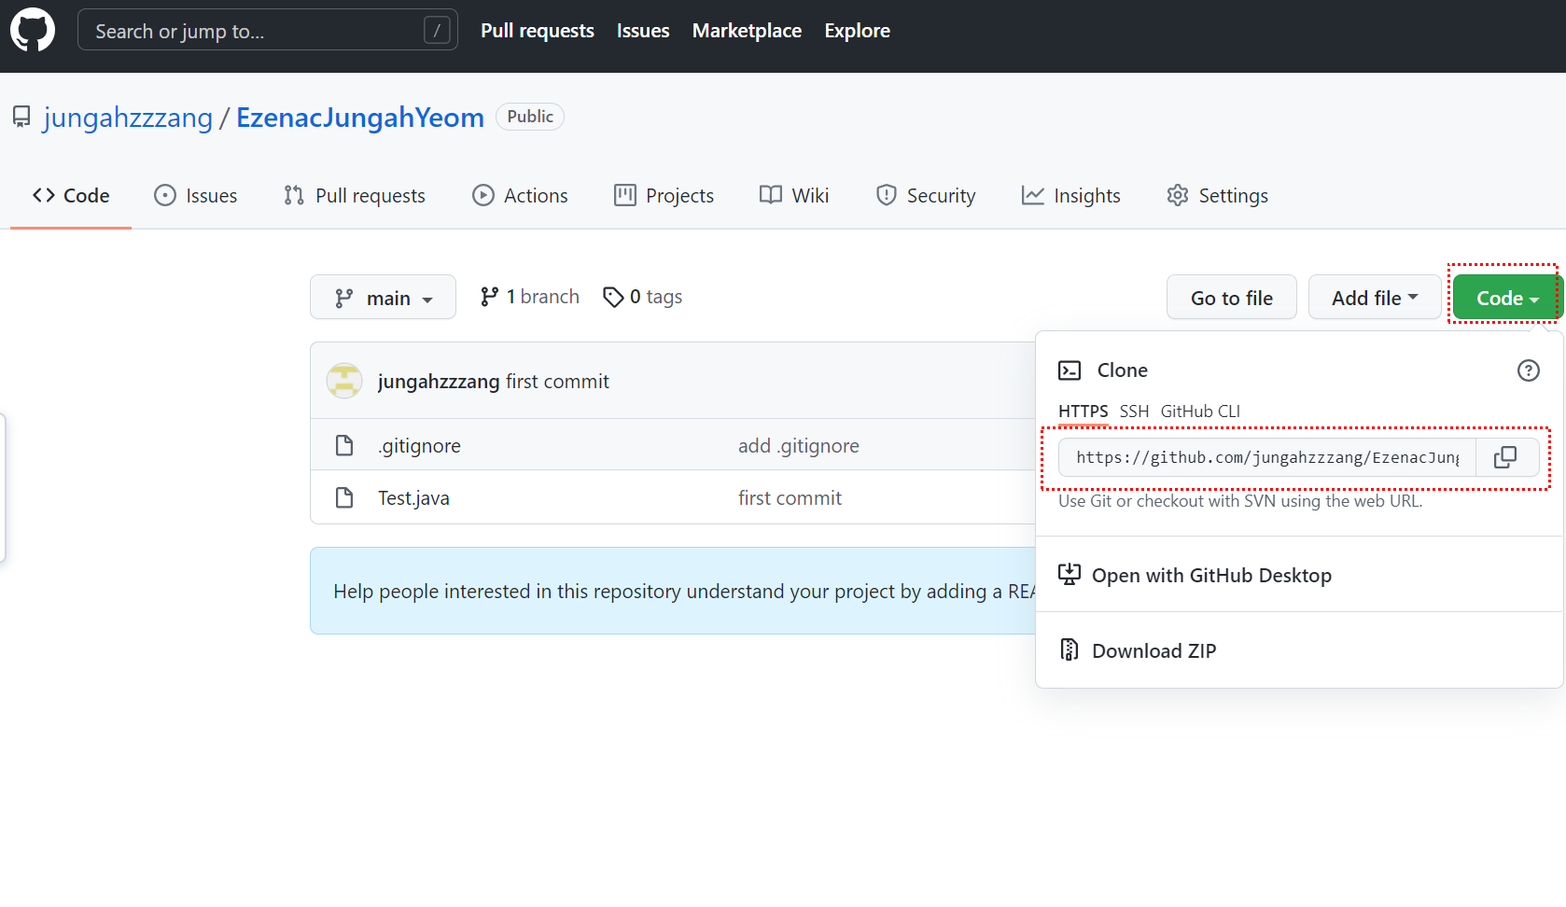Screen dimensions: 1566x907
Task: Open the .gitignore file
Action: (x=419, y=446)
